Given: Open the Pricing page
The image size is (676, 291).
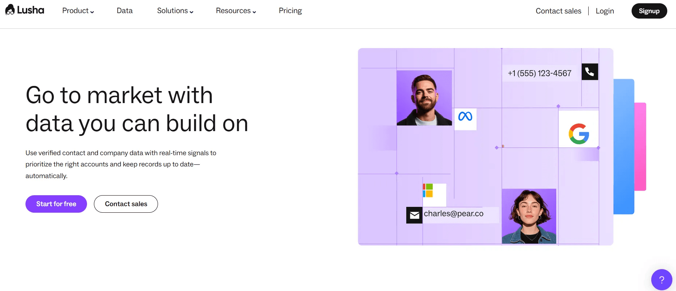Looking at the screenshot, I should pos(290,11).
